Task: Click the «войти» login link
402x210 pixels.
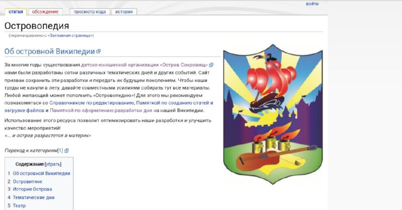Action: click(x=312, y=4)
